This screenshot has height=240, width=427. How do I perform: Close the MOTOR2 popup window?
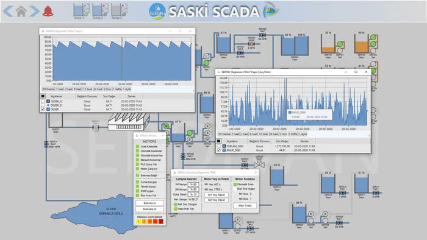coord(163,135)
